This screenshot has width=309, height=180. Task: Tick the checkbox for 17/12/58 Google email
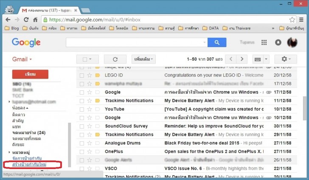82,92
